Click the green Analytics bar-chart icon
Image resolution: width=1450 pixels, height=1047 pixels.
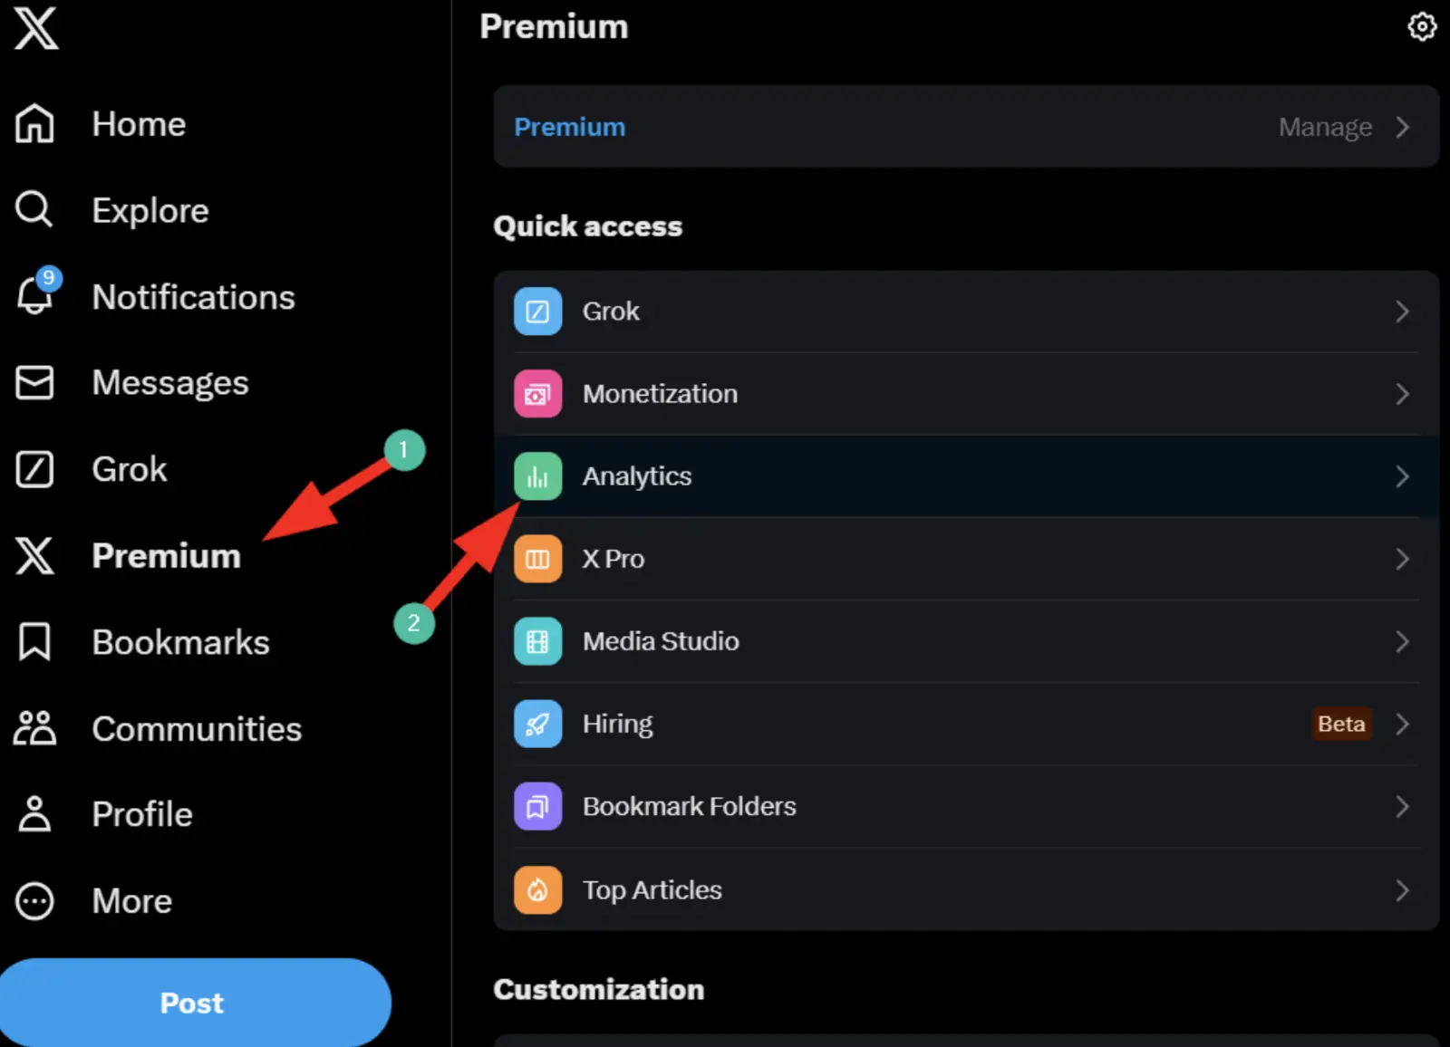(537, 476)
